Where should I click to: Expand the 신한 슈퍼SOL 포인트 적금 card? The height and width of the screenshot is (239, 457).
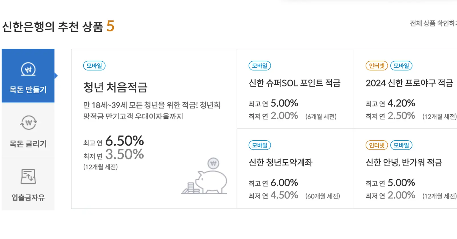(296, 88)
